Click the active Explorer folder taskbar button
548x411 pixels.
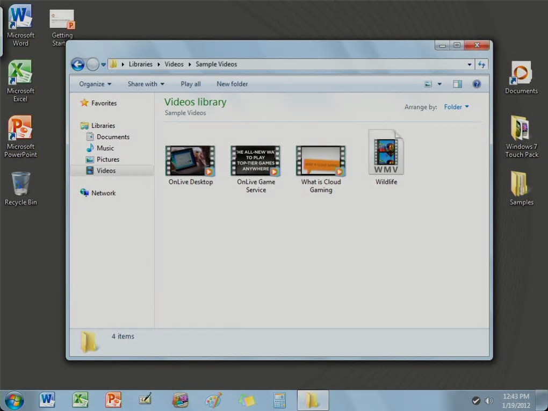point(313,400)
